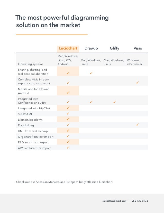
Task: Click Lucidchart checkmark for AWS architecture import
Action: [68, 148]
